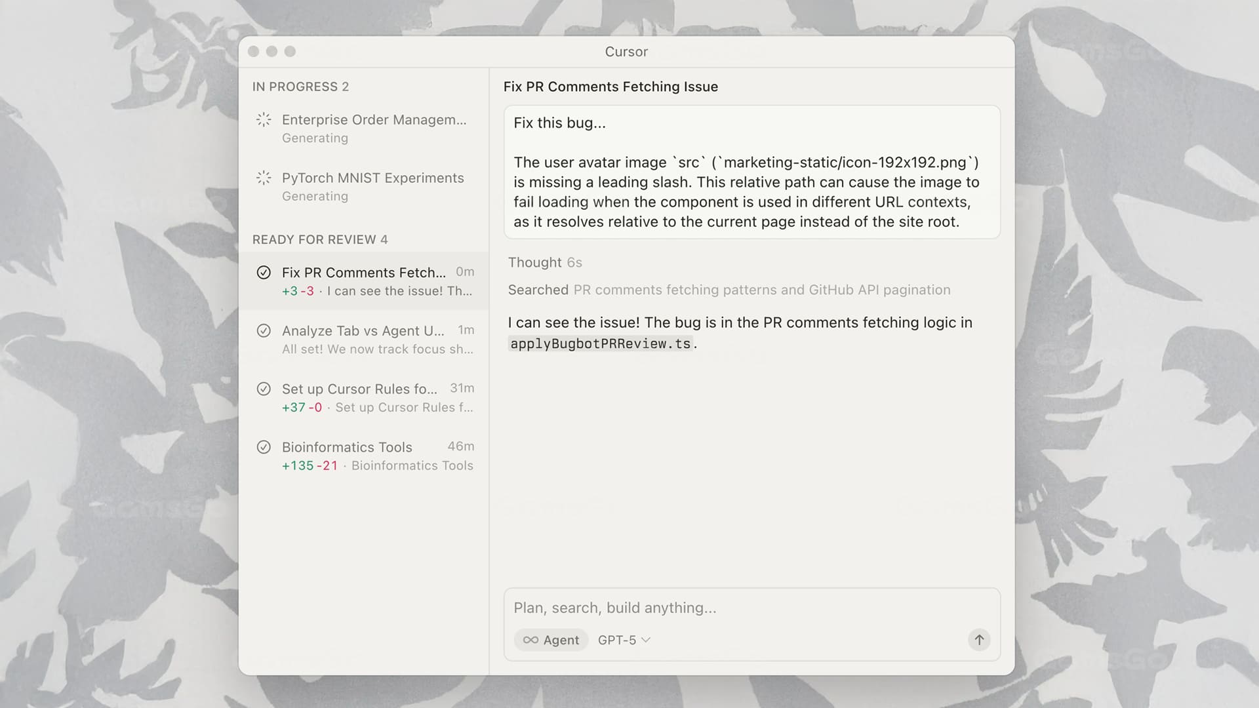Click the send arrow button
The width and height of the screenshot is (1259, 708).
tap(979, 640)
